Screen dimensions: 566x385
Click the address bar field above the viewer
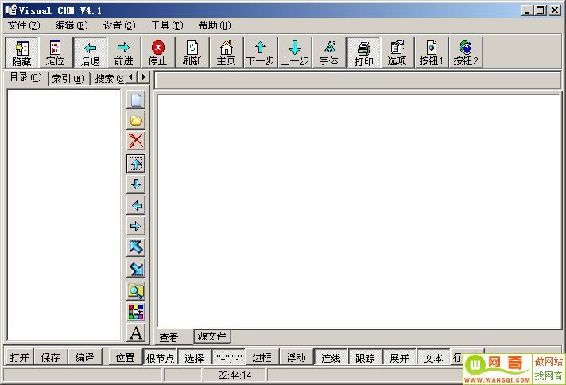[358, 80]
